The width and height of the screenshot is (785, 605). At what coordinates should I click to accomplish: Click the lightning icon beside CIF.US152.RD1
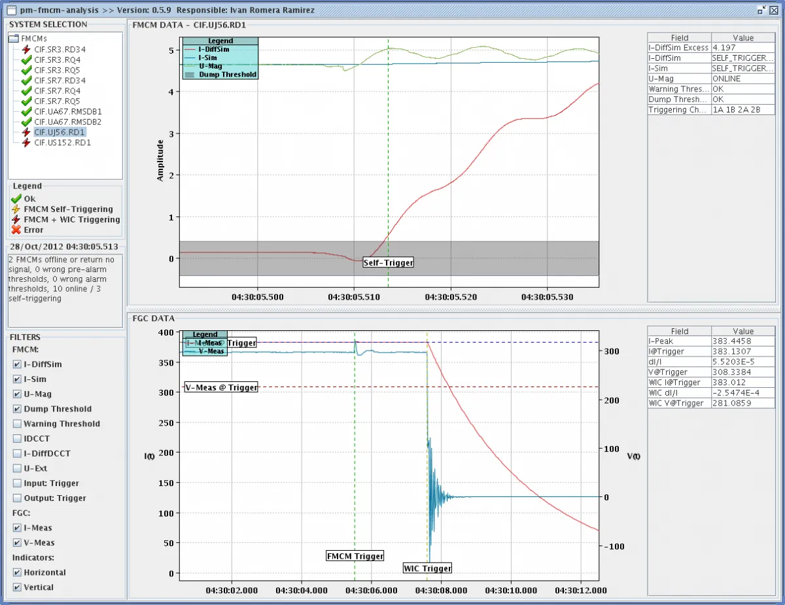(26, 143)
